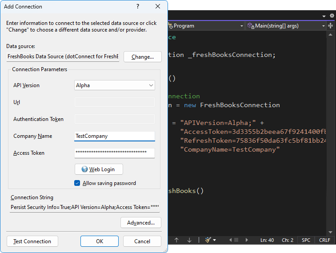
Task: Click the Ln: 40 status indicator
Action: [267, 240]
